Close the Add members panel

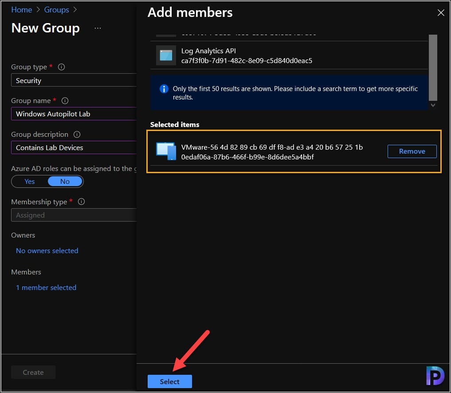point(441,13)
